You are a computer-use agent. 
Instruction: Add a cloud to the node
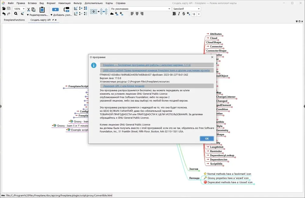(x=112, y=14)
